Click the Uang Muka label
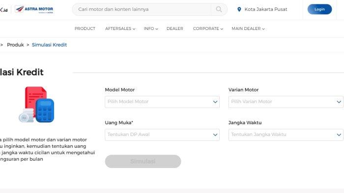Viewport: 344px width, 193px height. (119, 123)
